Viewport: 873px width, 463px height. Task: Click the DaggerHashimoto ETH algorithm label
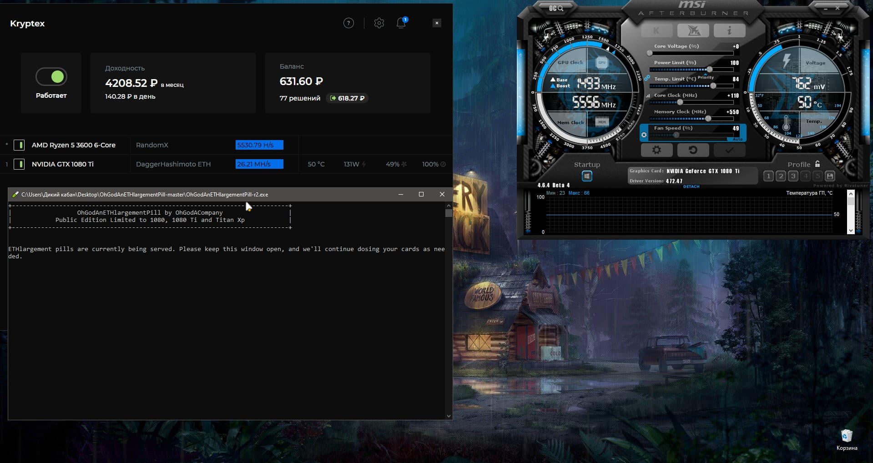(x=173, y=164)
